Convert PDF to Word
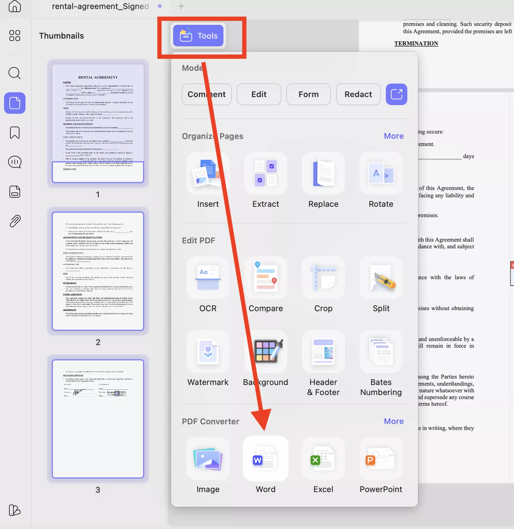 tap(266, 466)
